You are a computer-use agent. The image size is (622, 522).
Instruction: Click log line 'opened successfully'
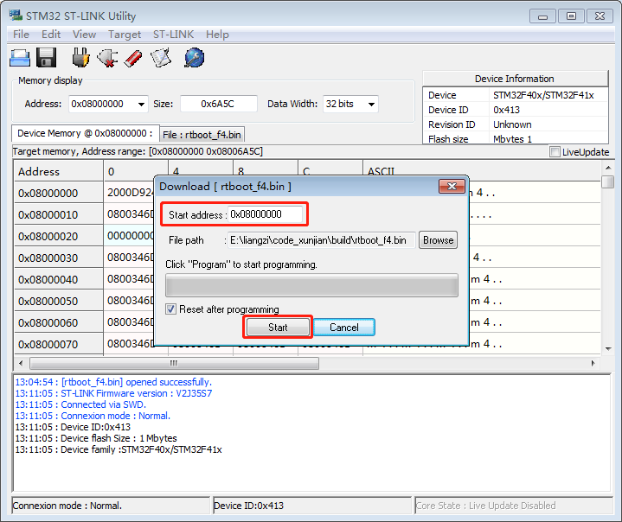tap(113, 382)
